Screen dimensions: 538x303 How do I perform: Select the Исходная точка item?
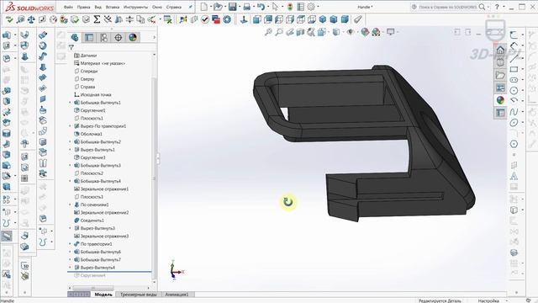coord(95,95)
